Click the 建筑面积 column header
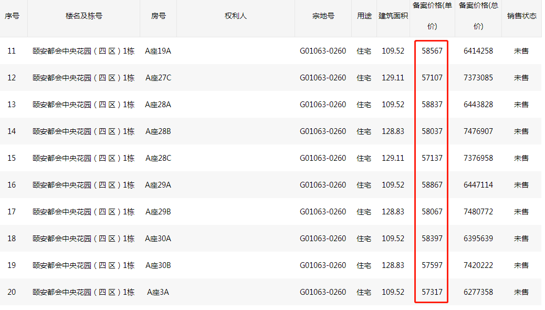 click(393, 16)
